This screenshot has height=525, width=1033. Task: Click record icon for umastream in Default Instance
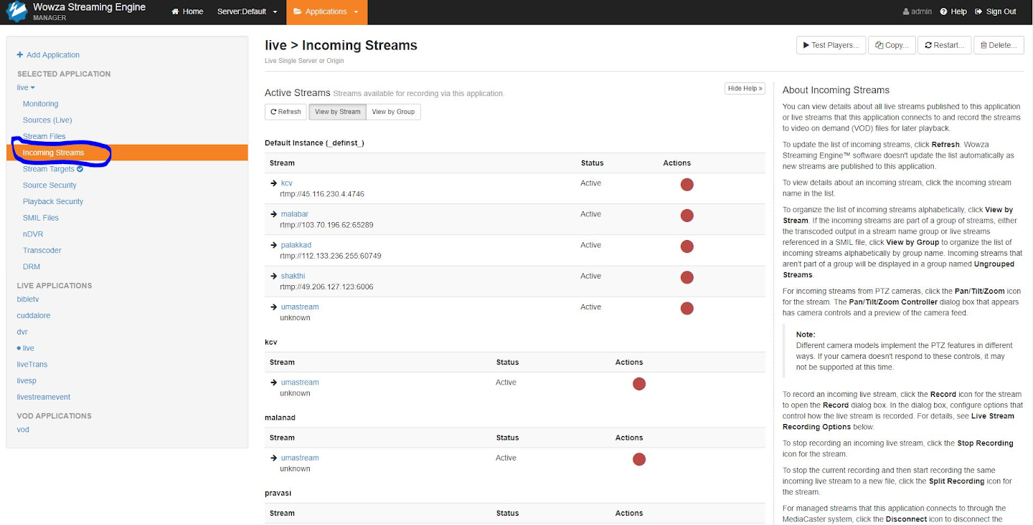687,308
